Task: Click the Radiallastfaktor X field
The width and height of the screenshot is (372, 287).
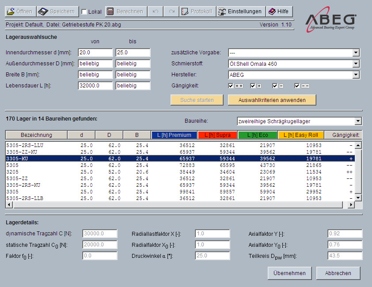Action: pos(213,234)
